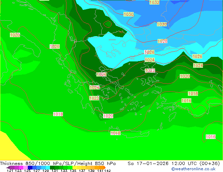Click the 1020 label beside the 1018 label
The width and height of the screenshot is (223, 172).
pyautogui.click(x=108, y=116)
